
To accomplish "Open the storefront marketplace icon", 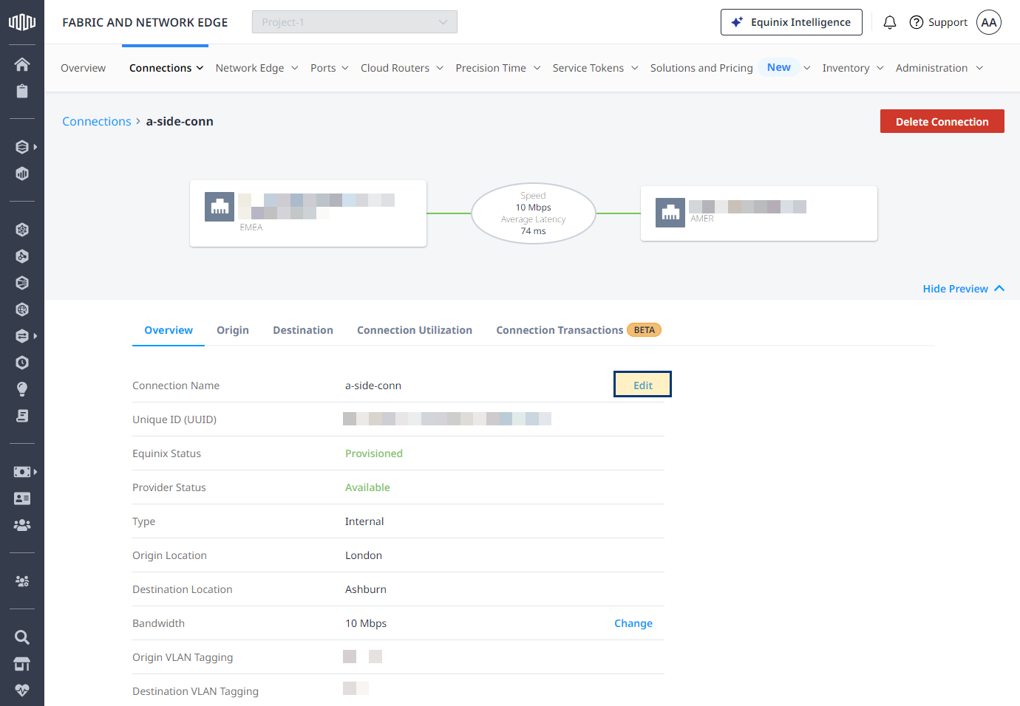I will tap(22, 664).
